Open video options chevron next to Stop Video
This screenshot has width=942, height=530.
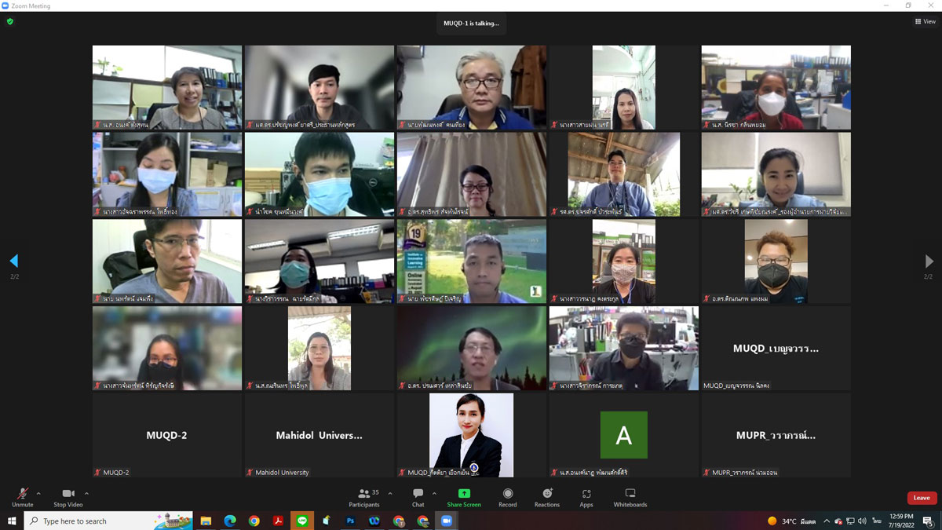pos(86,494)
